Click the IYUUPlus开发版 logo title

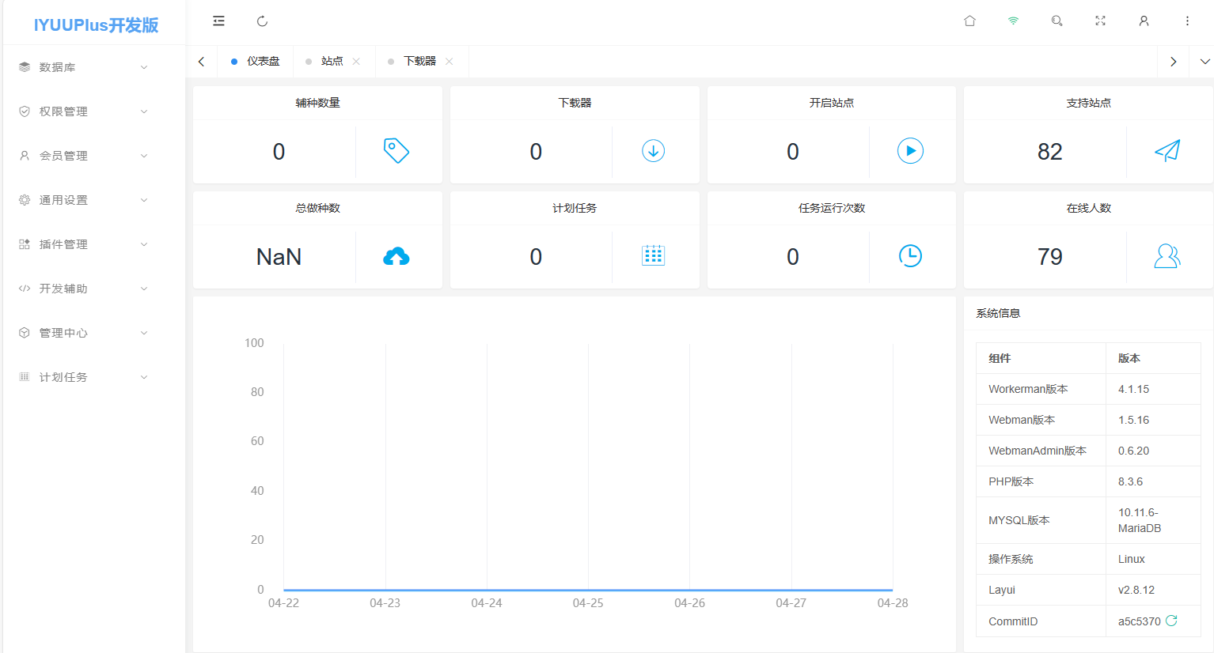[96, 25]
